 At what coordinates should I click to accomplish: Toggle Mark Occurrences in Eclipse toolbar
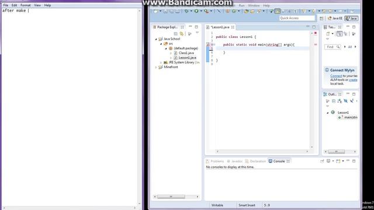pos(278,11)
